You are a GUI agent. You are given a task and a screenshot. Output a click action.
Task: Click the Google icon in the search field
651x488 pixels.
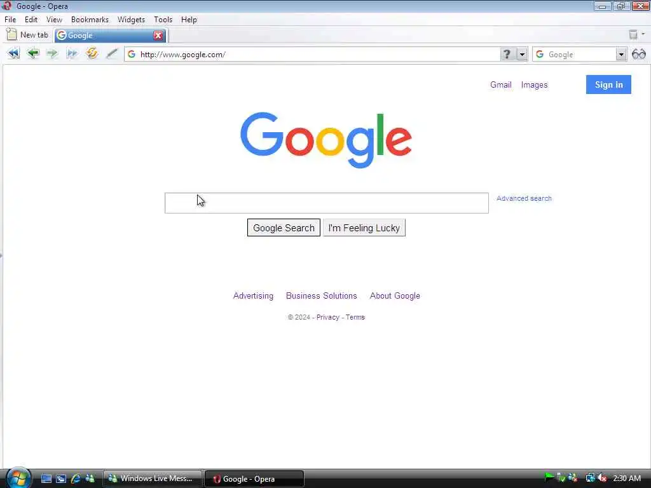[540, 55]
